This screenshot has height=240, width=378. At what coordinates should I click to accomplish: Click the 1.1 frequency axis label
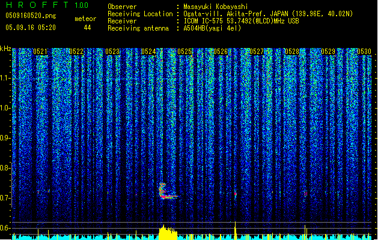(x=5, y=78)
